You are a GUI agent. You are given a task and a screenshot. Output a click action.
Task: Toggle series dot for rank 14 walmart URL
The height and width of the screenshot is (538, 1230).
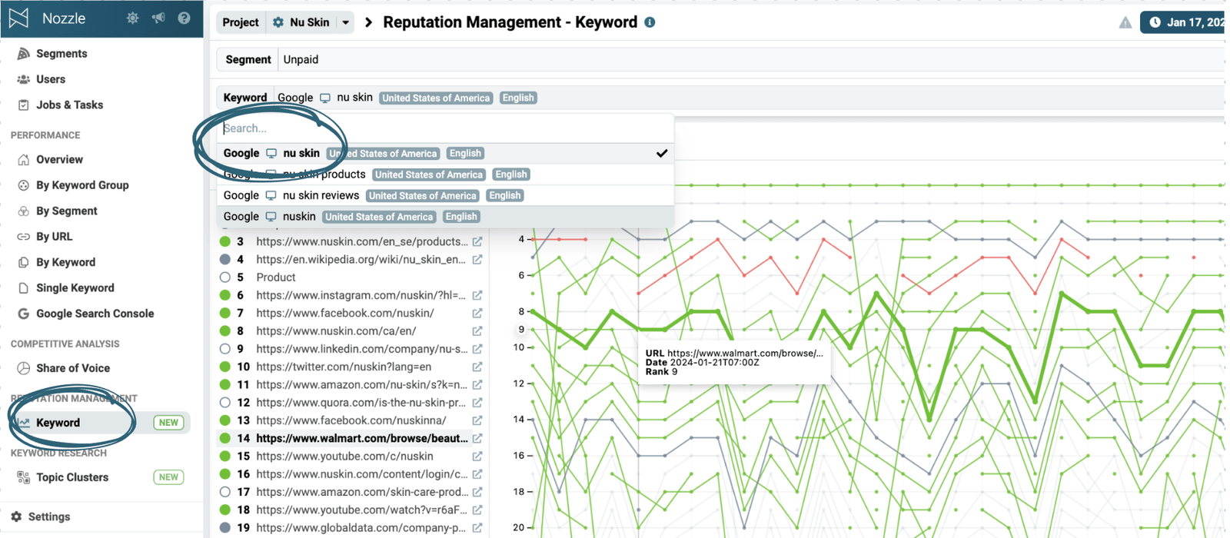225,438
